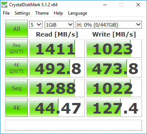Open the Theme menu
This screenshot has width=147, height=134.
pyautogui.click(x=42, y=13)
